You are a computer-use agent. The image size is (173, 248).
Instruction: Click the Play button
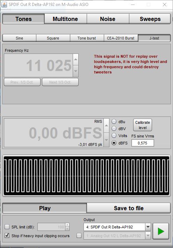point(45,208)
